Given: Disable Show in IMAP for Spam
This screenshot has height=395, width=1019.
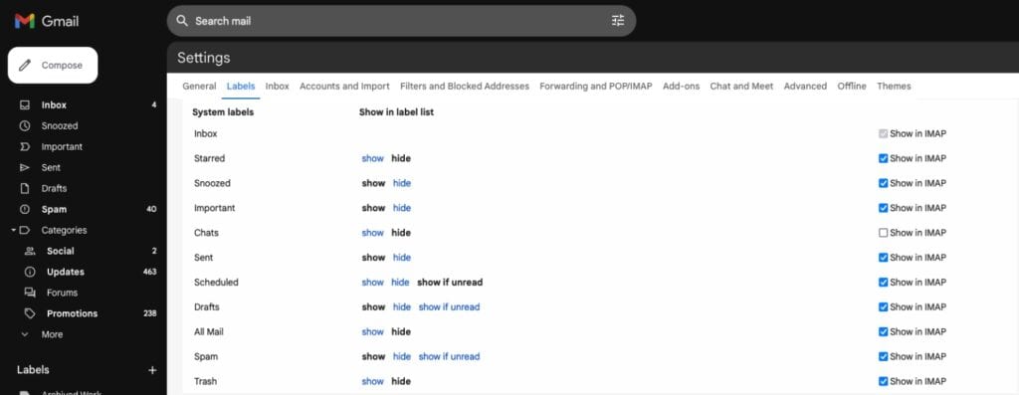Looking at the screenshot, I should click(883, 356).
